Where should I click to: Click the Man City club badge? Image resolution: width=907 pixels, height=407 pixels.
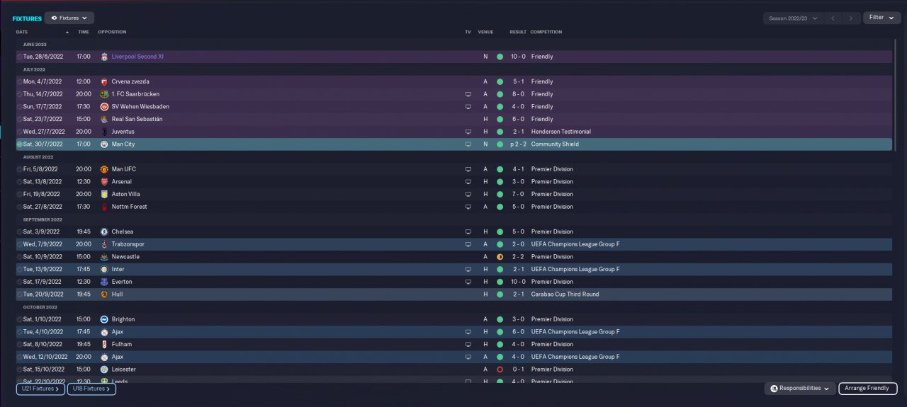pos(104,144)
